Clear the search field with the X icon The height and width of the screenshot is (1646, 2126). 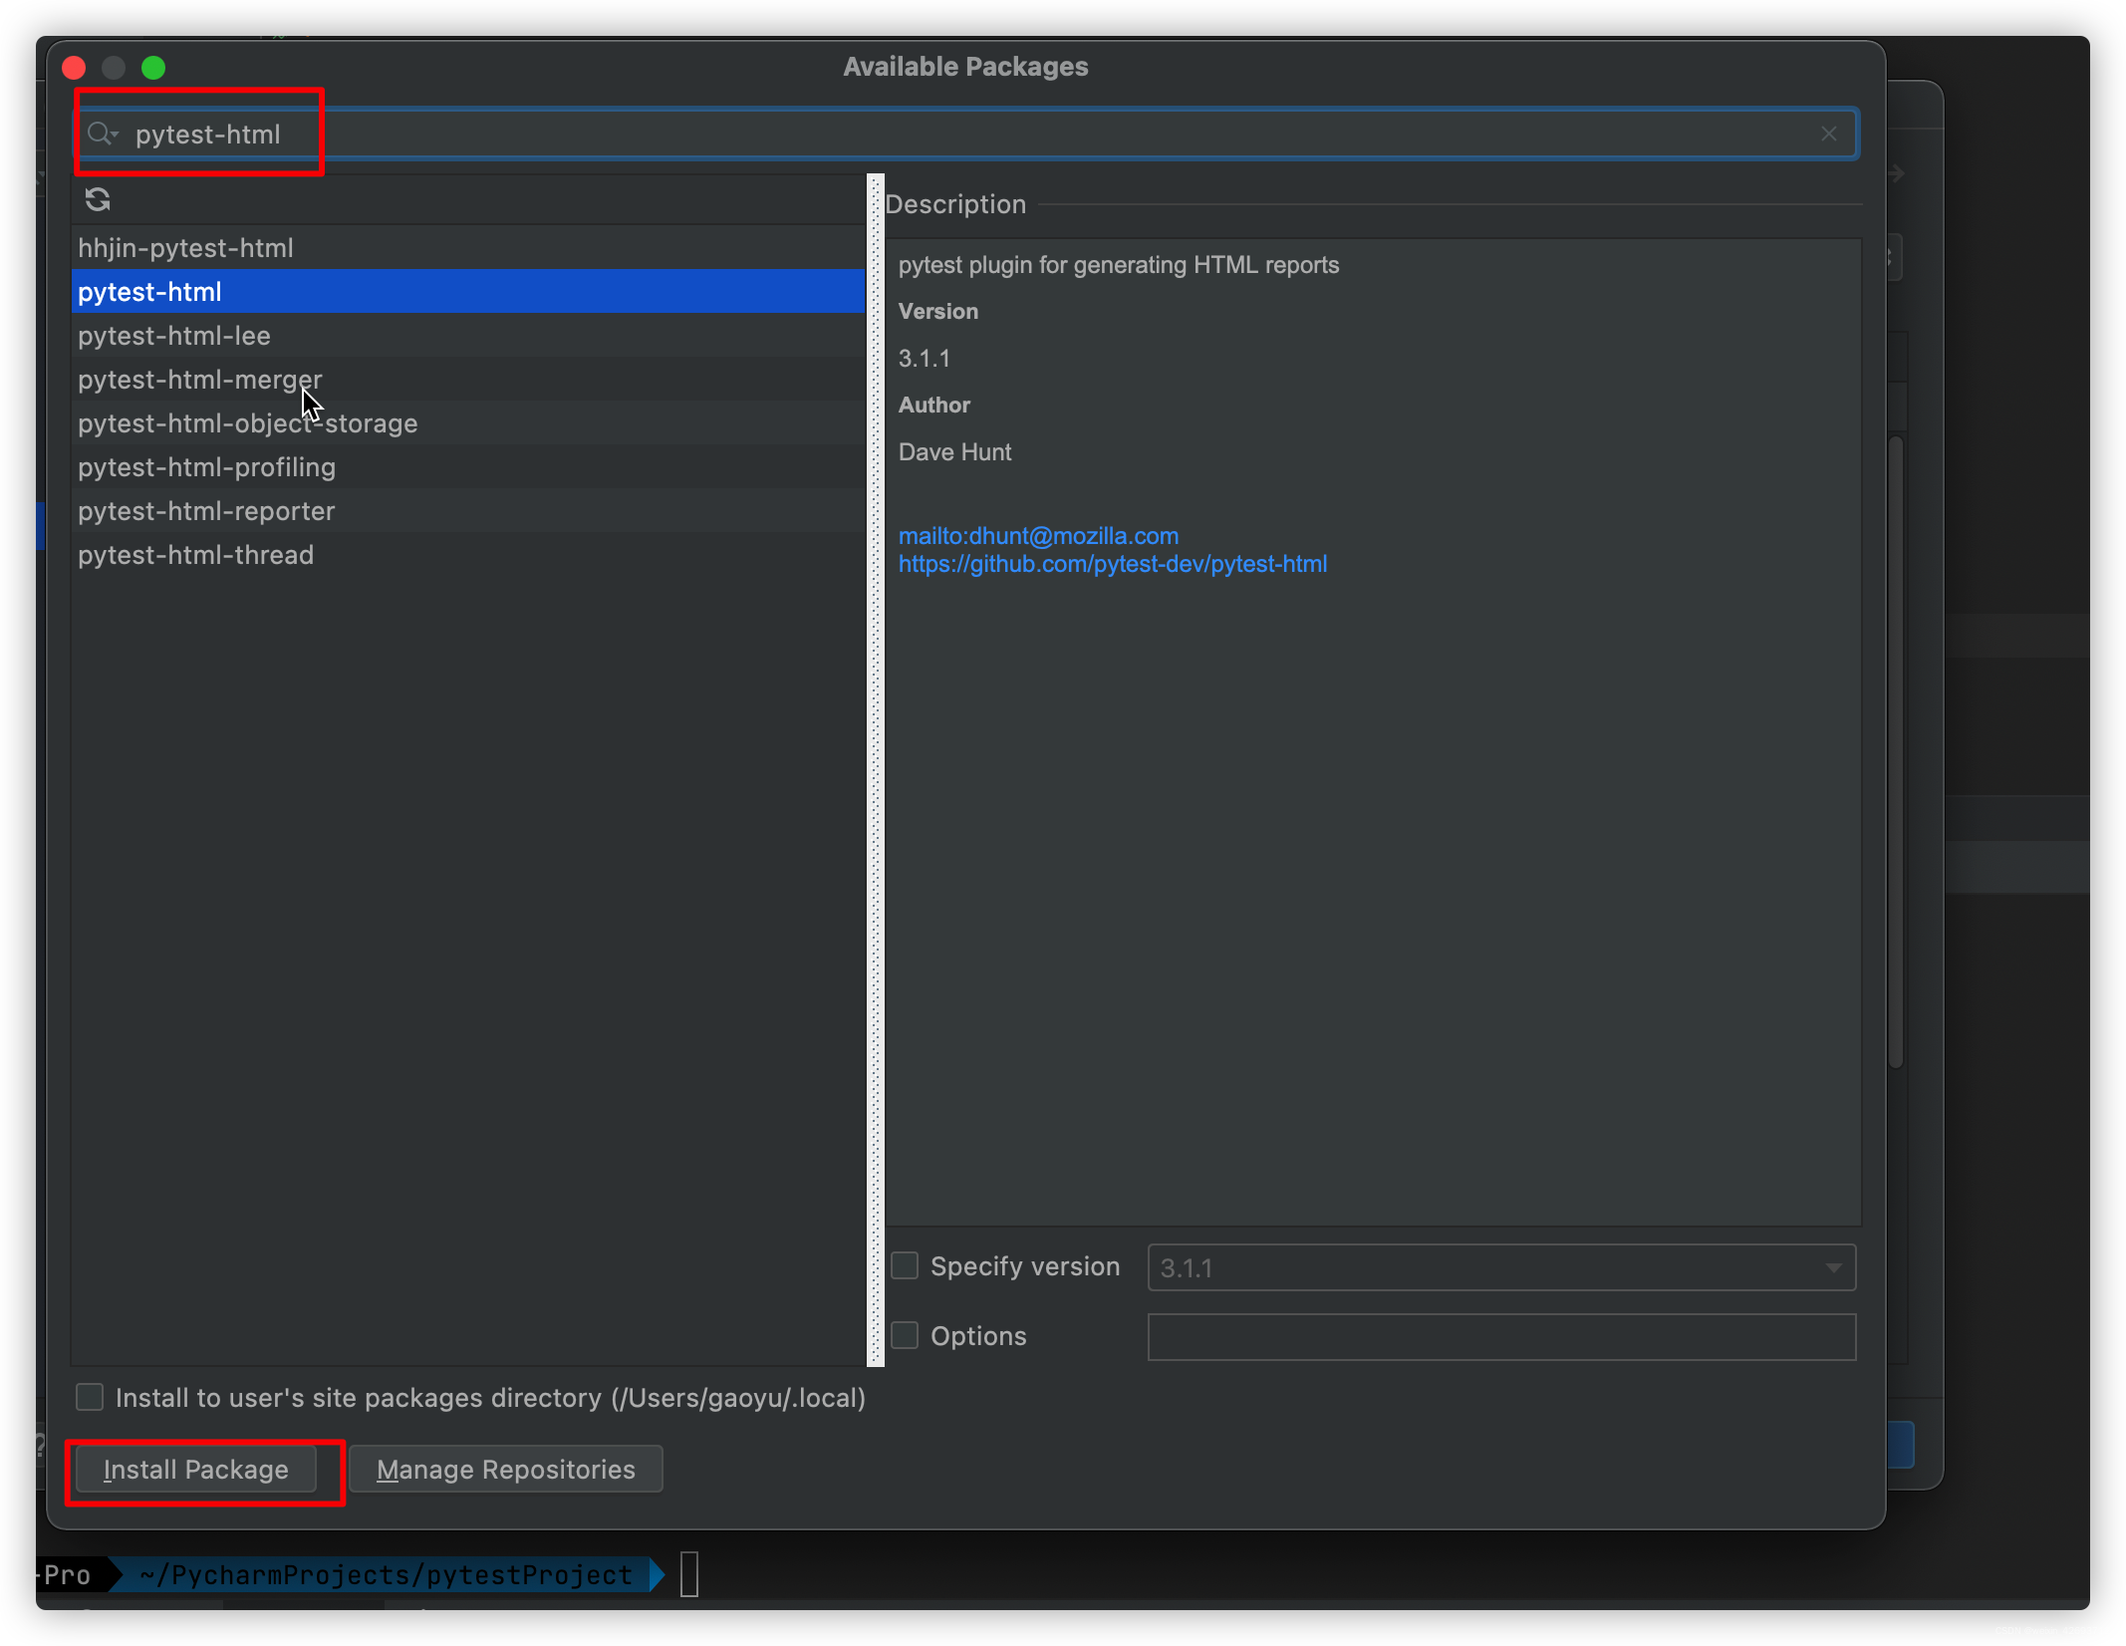pyautogui.click(x=1828, y=134)
